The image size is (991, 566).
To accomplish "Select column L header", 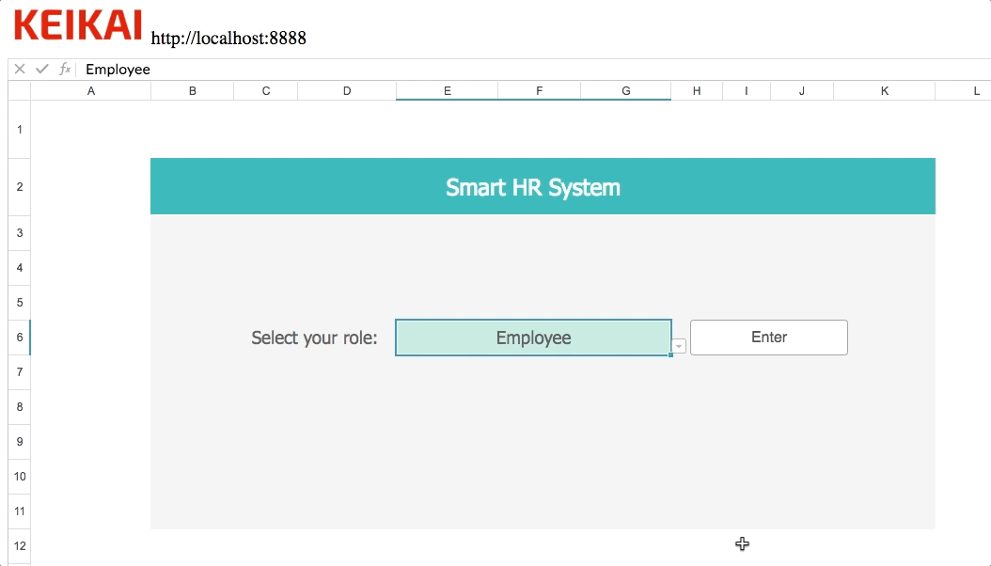I will pos(963,91).
